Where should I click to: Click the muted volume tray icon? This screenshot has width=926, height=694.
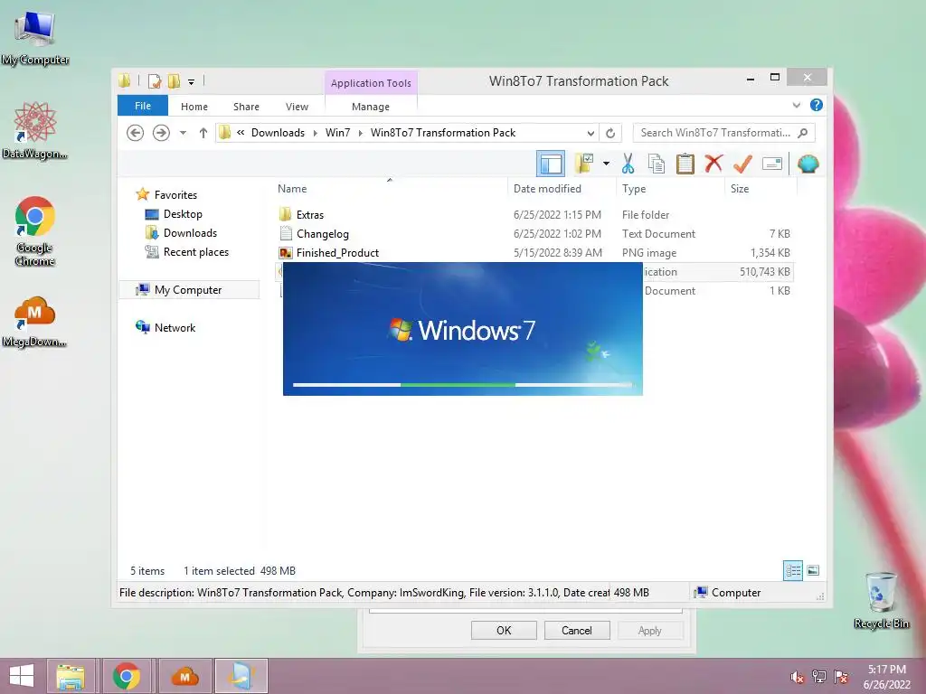pyautogui.click(x=798, y=677)
